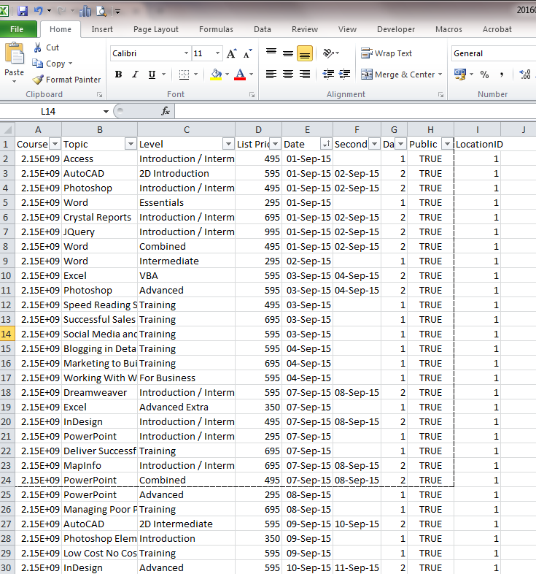Click the Undo arrow icon
The width and height of the screenshot is (536, 574).
pyautogui.click(x=39, y=11)
